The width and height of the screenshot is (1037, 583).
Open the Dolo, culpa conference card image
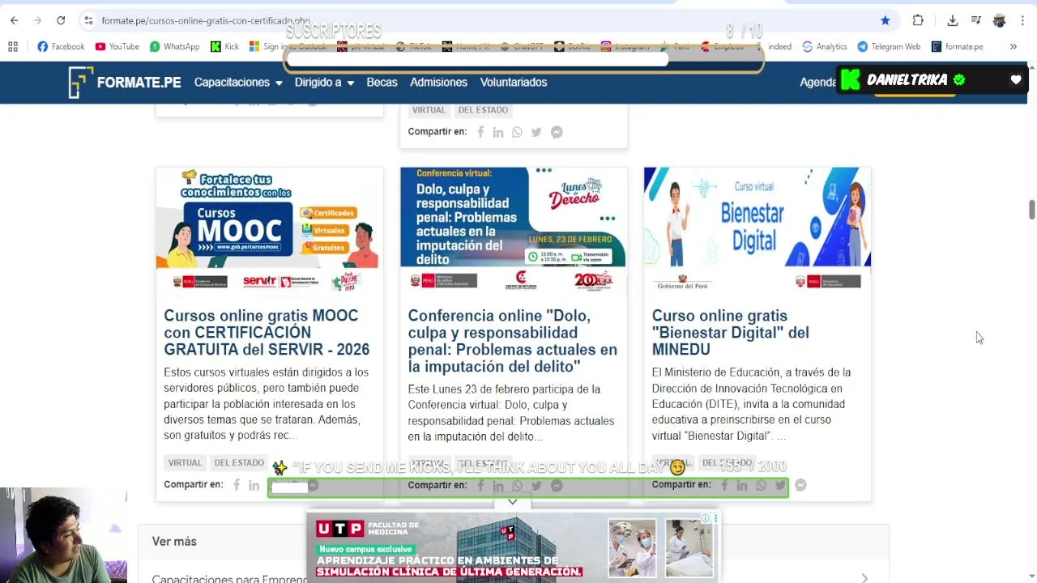(x=514, y=232)
